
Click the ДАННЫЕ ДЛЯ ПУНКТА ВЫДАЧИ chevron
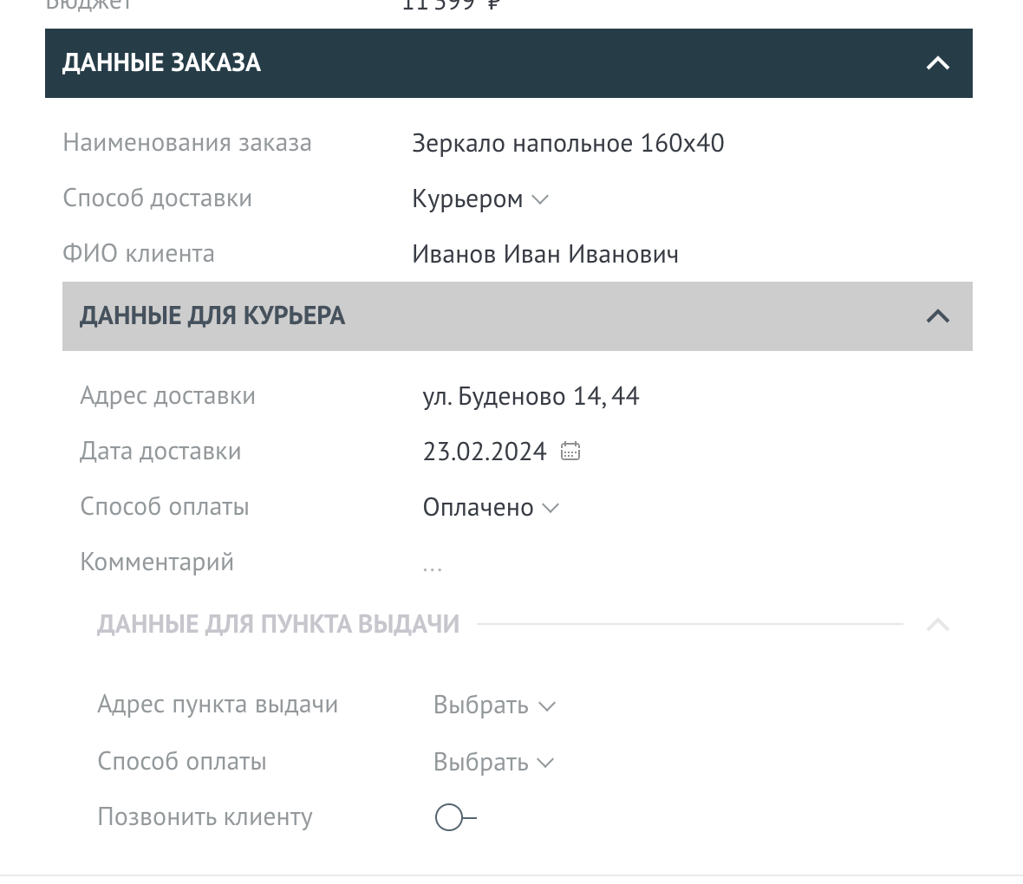pyautogui.click(x=937, y=625)
